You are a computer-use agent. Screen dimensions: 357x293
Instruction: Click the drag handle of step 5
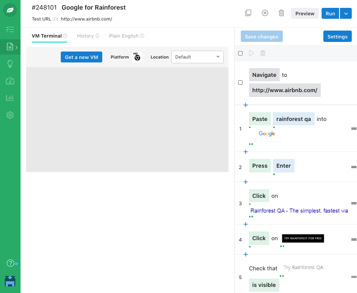click(x=354, y=277)
